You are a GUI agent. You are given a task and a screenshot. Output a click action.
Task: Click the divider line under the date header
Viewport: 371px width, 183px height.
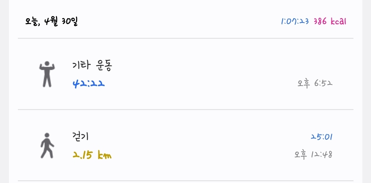[x=186, y=38]
